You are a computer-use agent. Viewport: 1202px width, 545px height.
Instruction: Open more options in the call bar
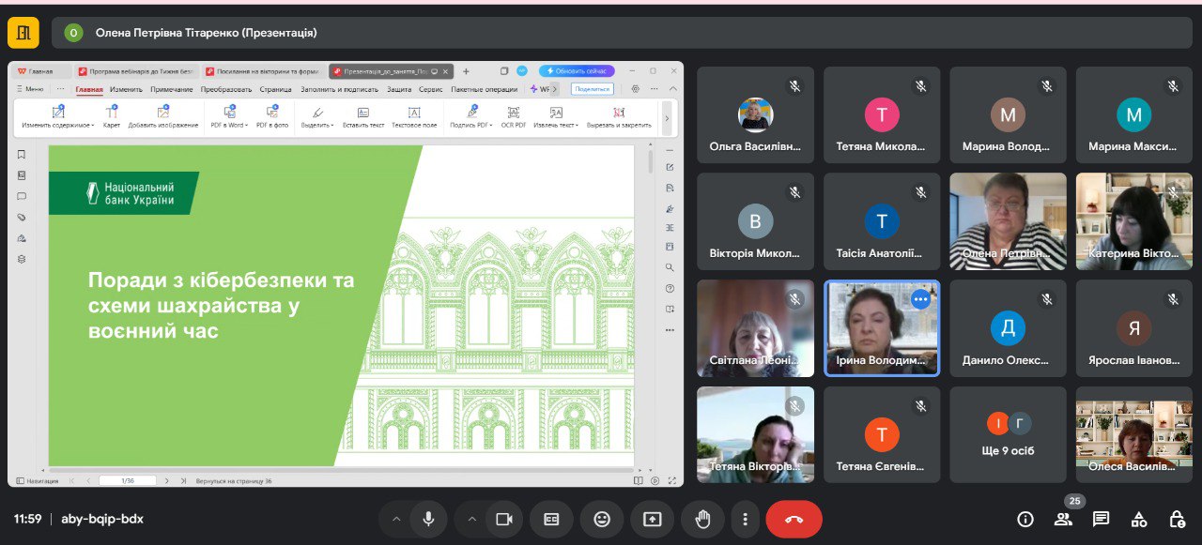[x=745, y=519]
